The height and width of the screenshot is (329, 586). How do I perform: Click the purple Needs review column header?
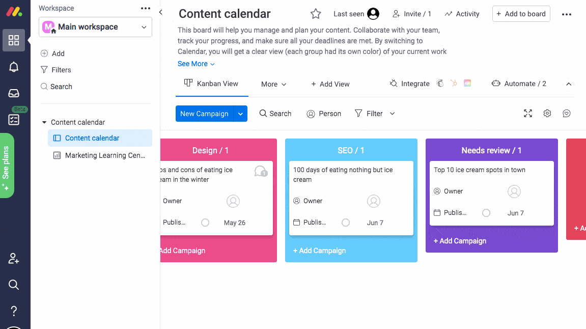[x=491, y=150]
